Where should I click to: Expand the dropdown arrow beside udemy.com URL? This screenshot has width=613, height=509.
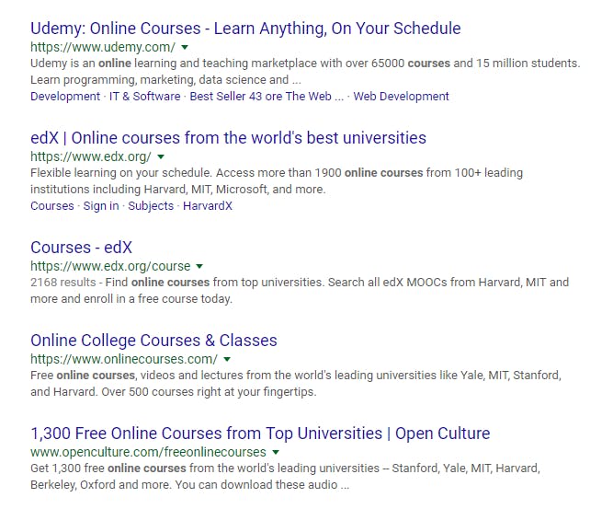point(185,47)
